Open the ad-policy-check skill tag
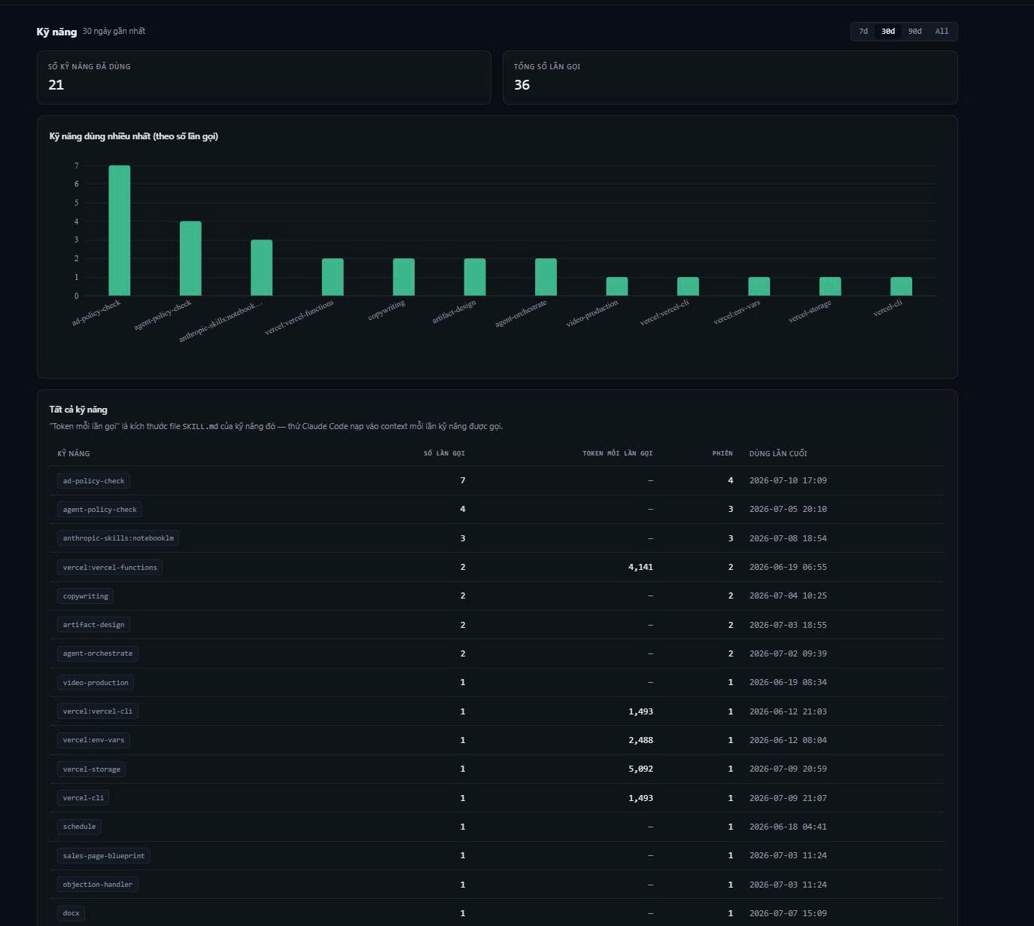 pos(93,481)
